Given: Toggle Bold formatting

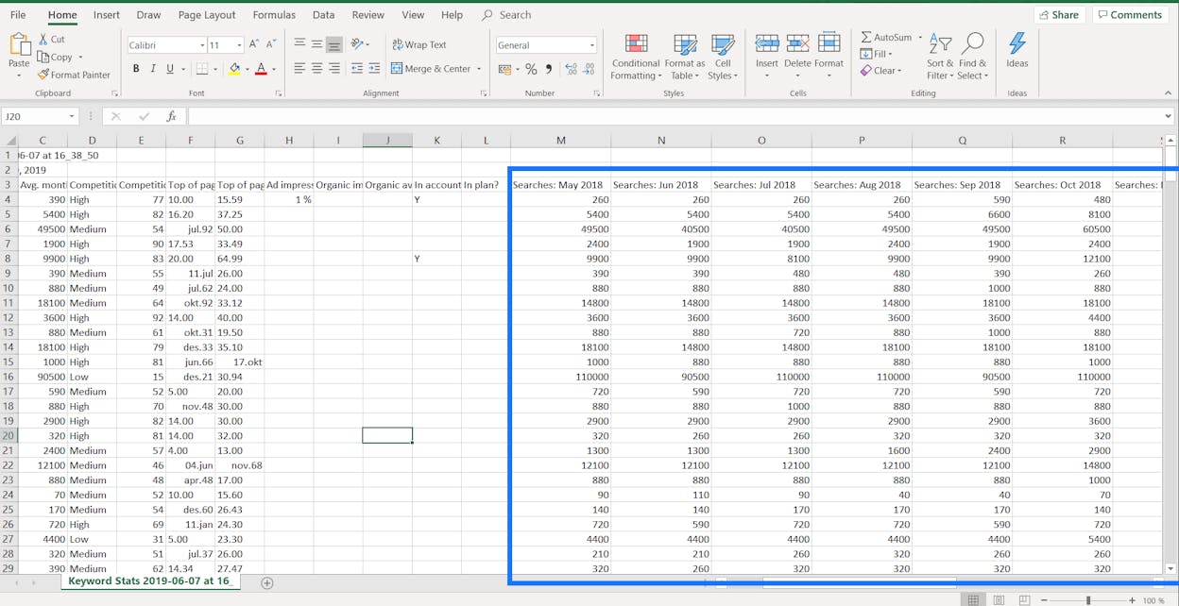Looking at the screenshot, I should 136,69.
